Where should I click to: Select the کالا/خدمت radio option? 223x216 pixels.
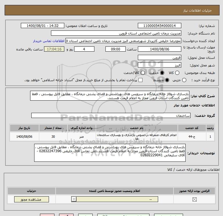143,73
